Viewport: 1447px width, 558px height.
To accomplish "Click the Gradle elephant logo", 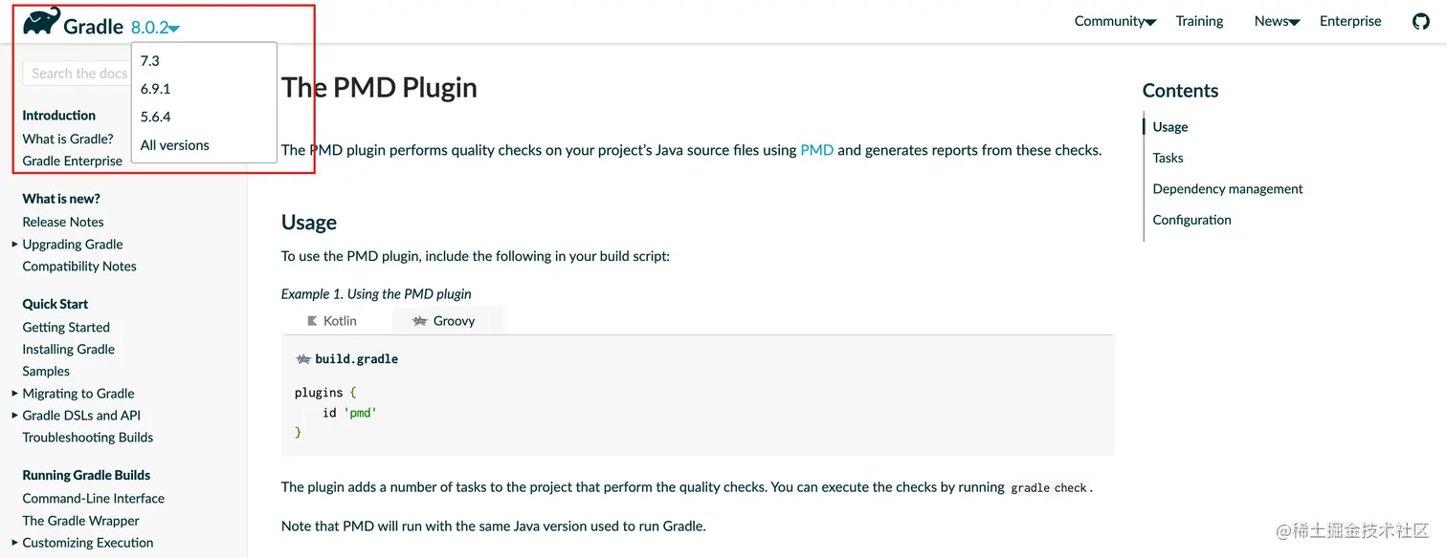I will (x=42, y=21).
